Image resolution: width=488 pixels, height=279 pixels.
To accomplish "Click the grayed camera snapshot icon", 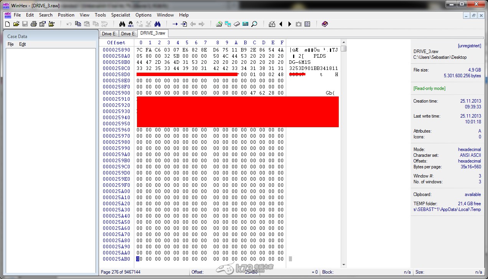I will pyautogui.click(x=298, y=24).
